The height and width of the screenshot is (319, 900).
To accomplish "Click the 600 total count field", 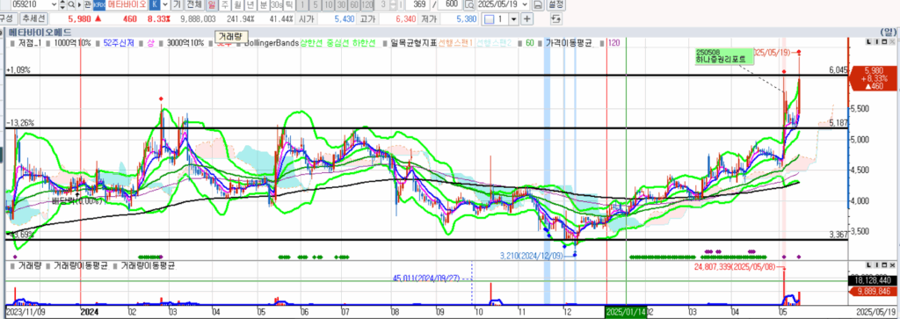I will click(x=449, y=4).
